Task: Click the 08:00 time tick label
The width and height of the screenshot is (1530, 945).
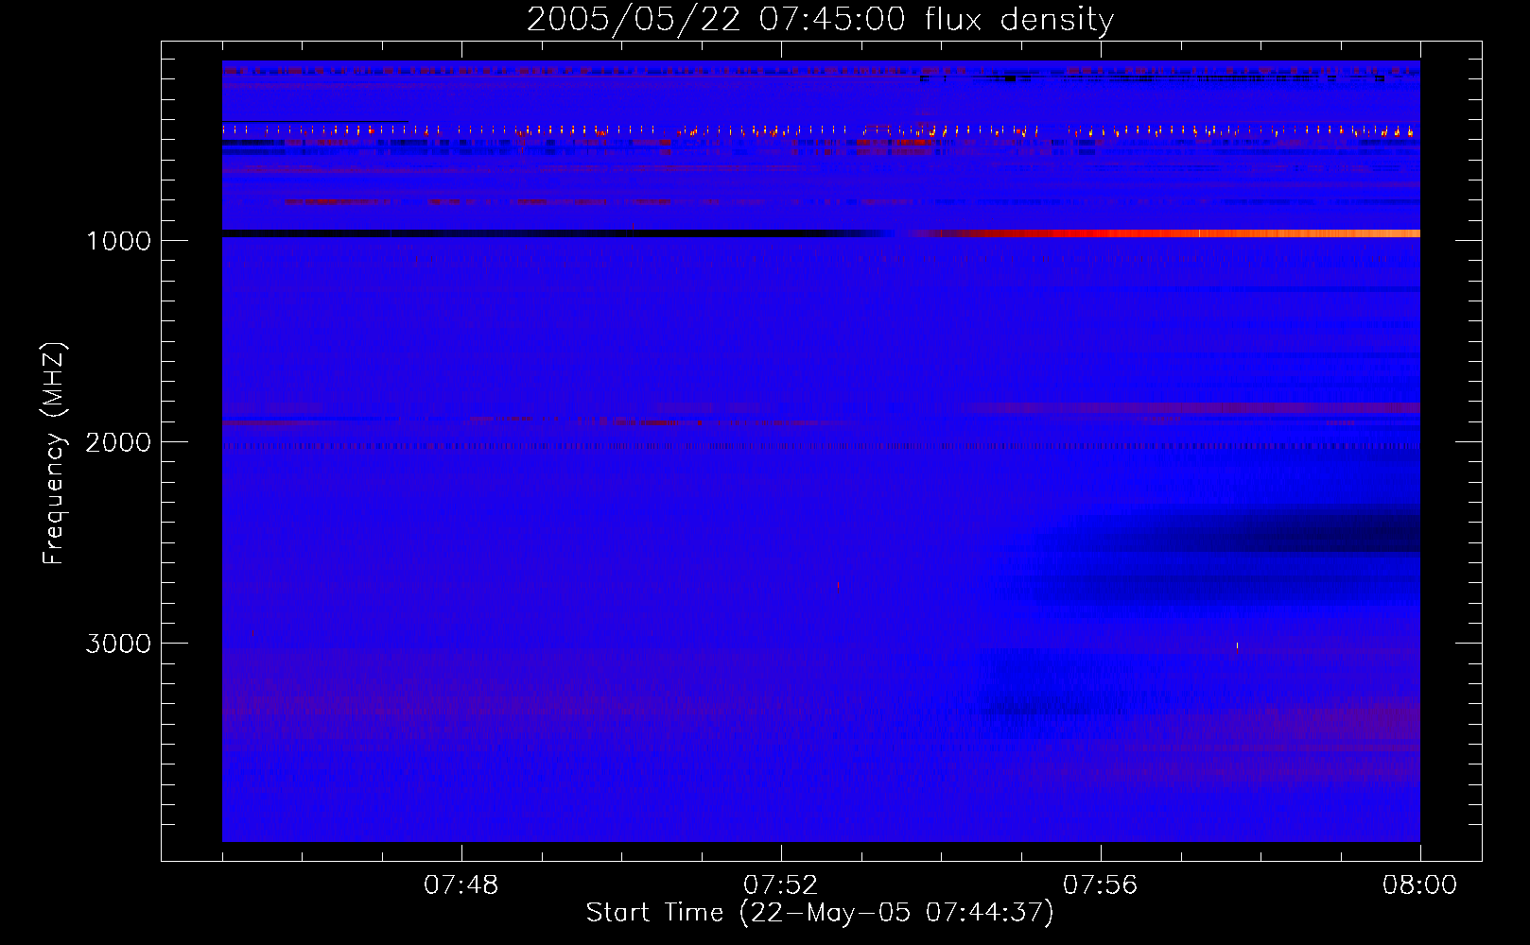Action: pyautogui.click(x=1419, y=885)
